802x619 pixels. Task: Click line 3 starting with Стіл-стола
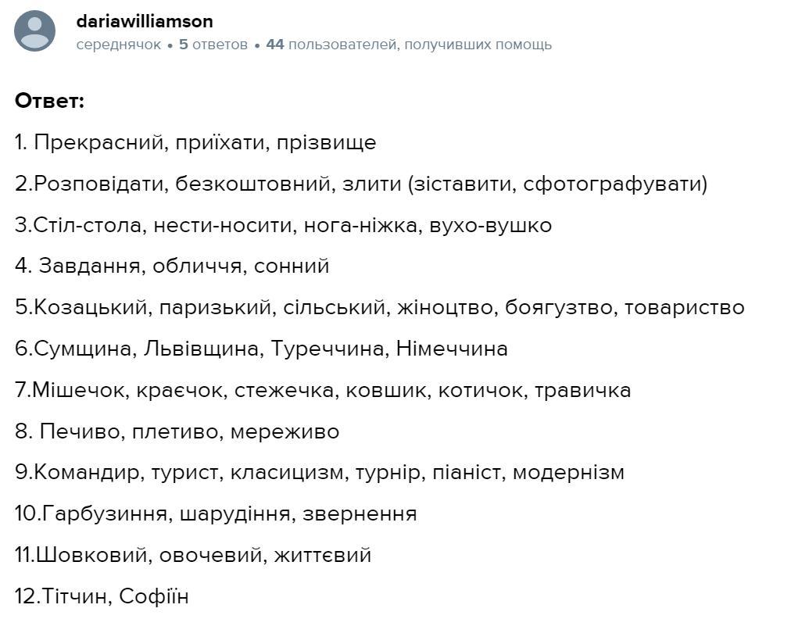coord(283,226)
